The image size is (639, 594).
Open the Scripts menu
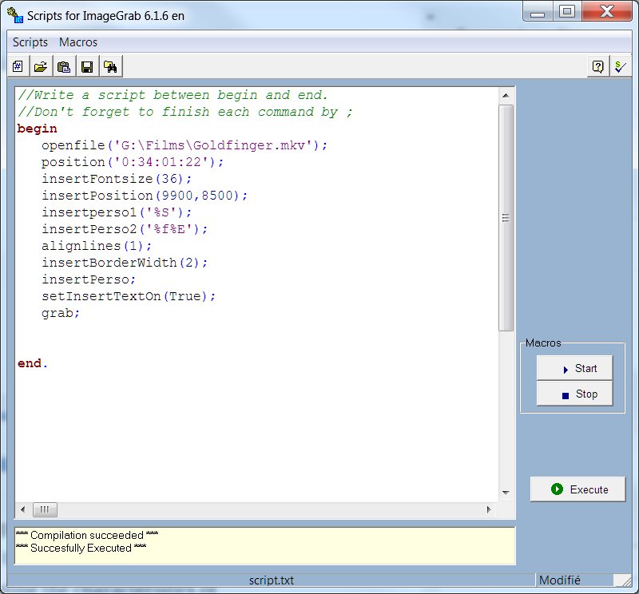point(30,42)
